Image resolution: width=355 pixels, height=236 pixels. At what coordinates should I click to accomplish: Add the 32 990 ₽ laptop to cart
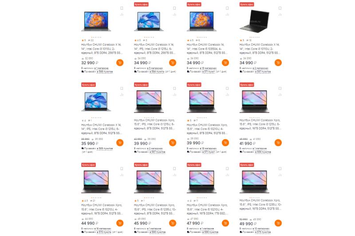(120, 62)
